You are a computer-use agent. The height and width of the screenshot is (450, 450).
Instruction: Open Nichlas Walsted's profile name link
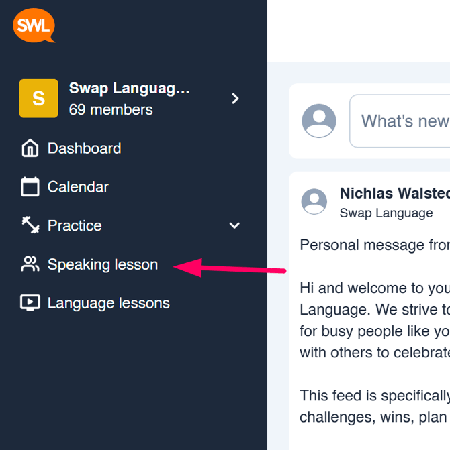point(394,194)
